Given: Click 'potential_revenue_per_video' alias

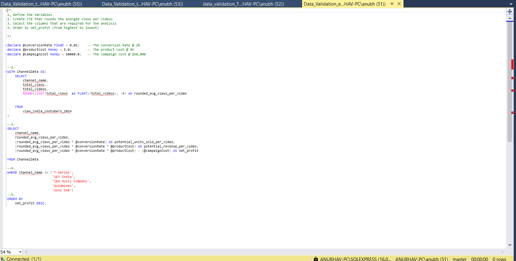Looking at the screenshot, I should tap(170, 147).
